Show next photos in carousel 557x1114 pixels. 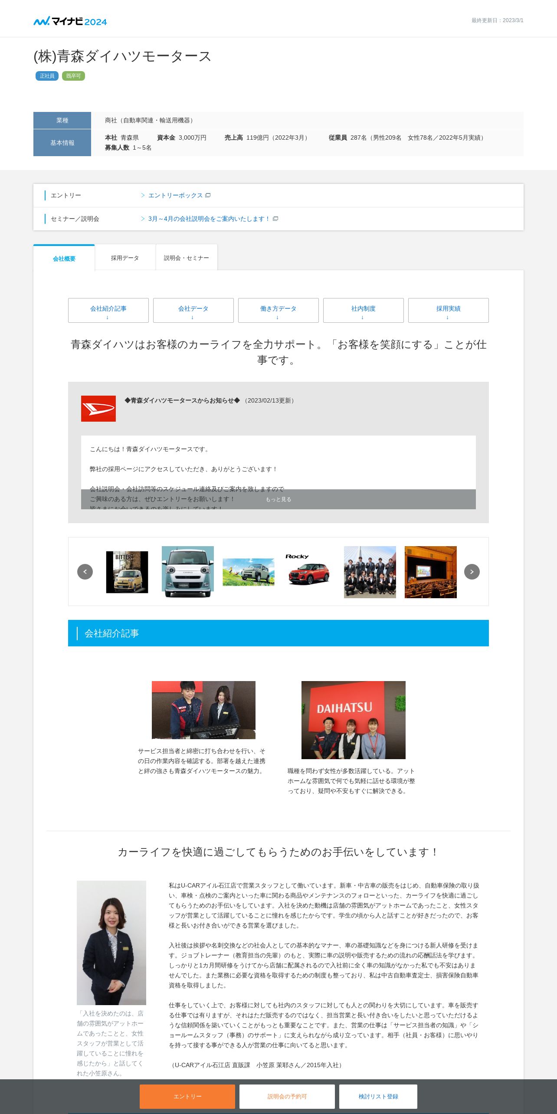[472, 571]
